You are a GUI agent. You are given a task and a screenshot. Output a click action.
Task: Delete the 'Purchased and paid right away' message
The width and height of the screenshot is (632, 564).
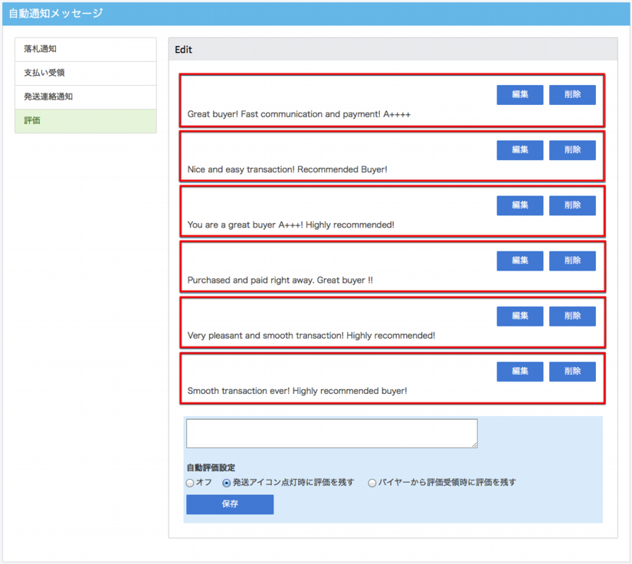(571, 261)
